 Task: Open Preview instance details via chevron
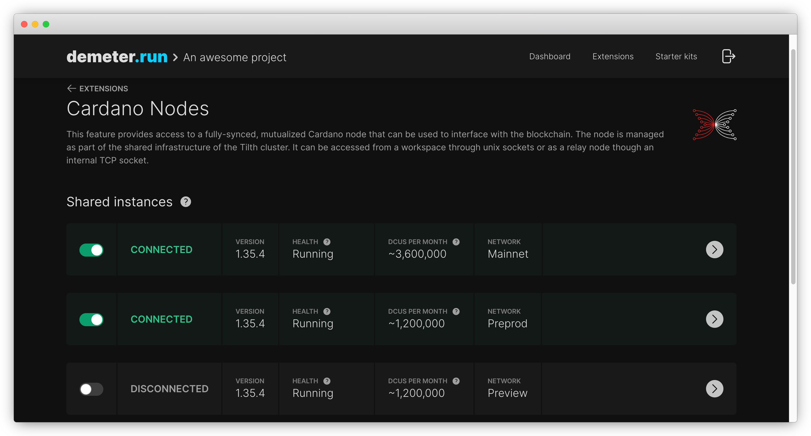point(714,389)
